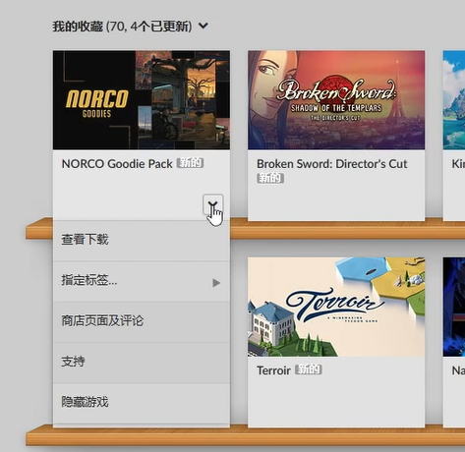Click the 新的 badge under Broken Sword title
Screen dimensions: 465x452
click(x=270, y=178)
